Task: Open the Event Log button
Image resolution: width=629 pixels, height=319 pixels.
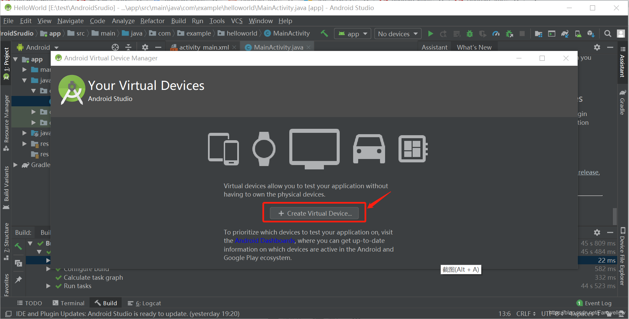Action: [x=594, y=303]
